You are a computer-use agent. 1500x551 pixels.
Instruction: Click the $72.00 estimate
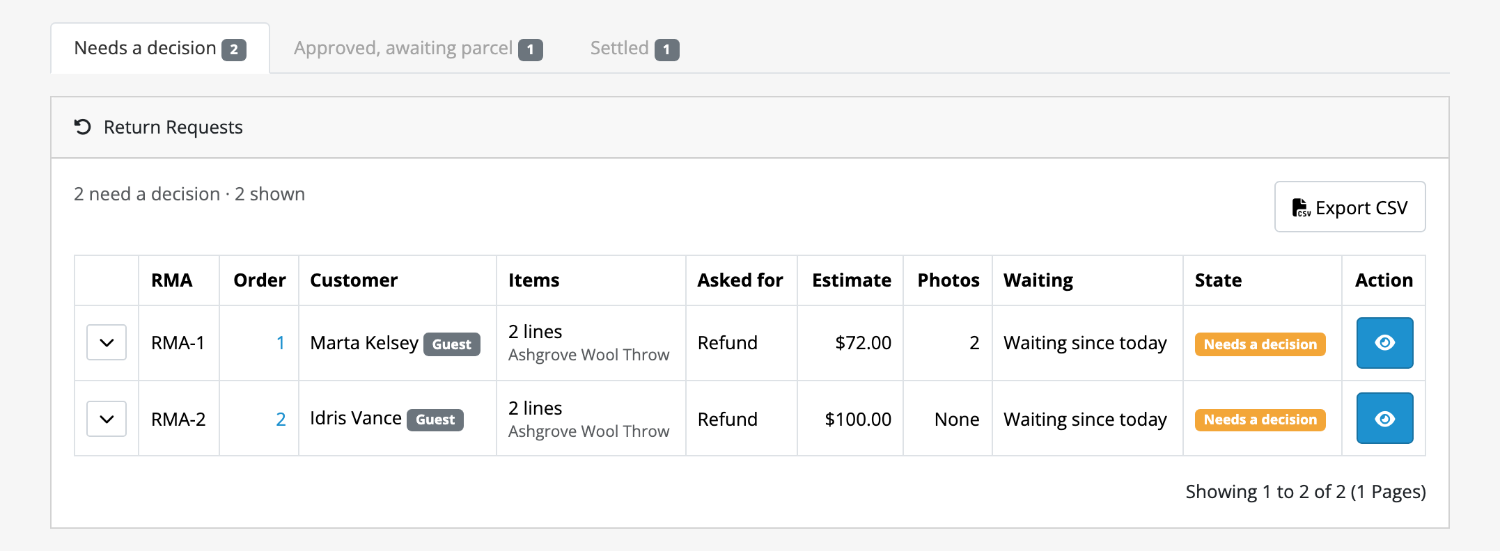click(x=864, y=343)
